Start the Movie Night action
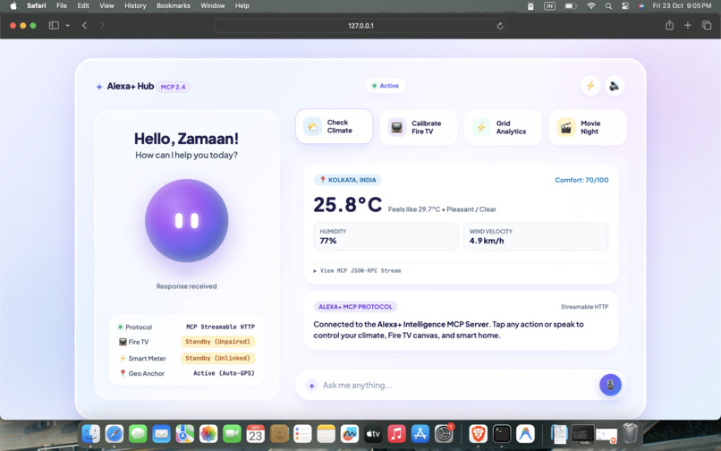The width and height of the screenshot is (721, 451). click(588, 127)
